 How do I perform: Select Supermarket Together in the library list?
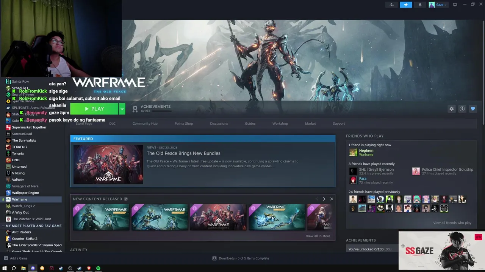click(29, 127)
